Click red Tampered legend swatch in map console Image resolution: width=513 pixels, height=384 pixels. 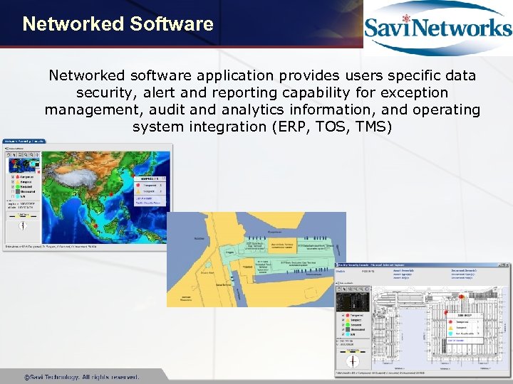[x=17, y=177]
